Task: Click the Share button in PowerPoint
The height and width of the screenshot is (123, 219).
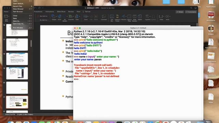Action: (180, 12)
